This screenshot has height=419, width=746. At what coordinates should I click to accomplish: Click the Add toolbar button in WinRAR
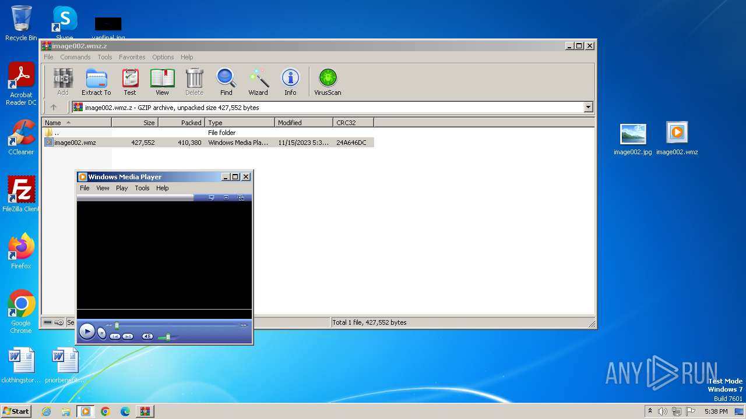[x=63, y=82]
